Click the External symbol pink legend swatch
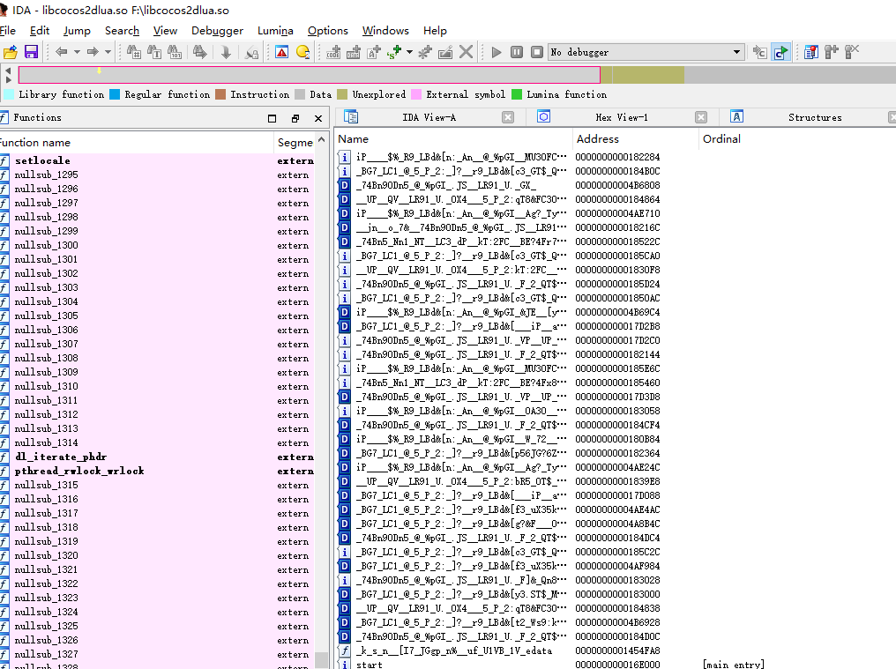Viewport: 896px width, 669px height. 416,94
